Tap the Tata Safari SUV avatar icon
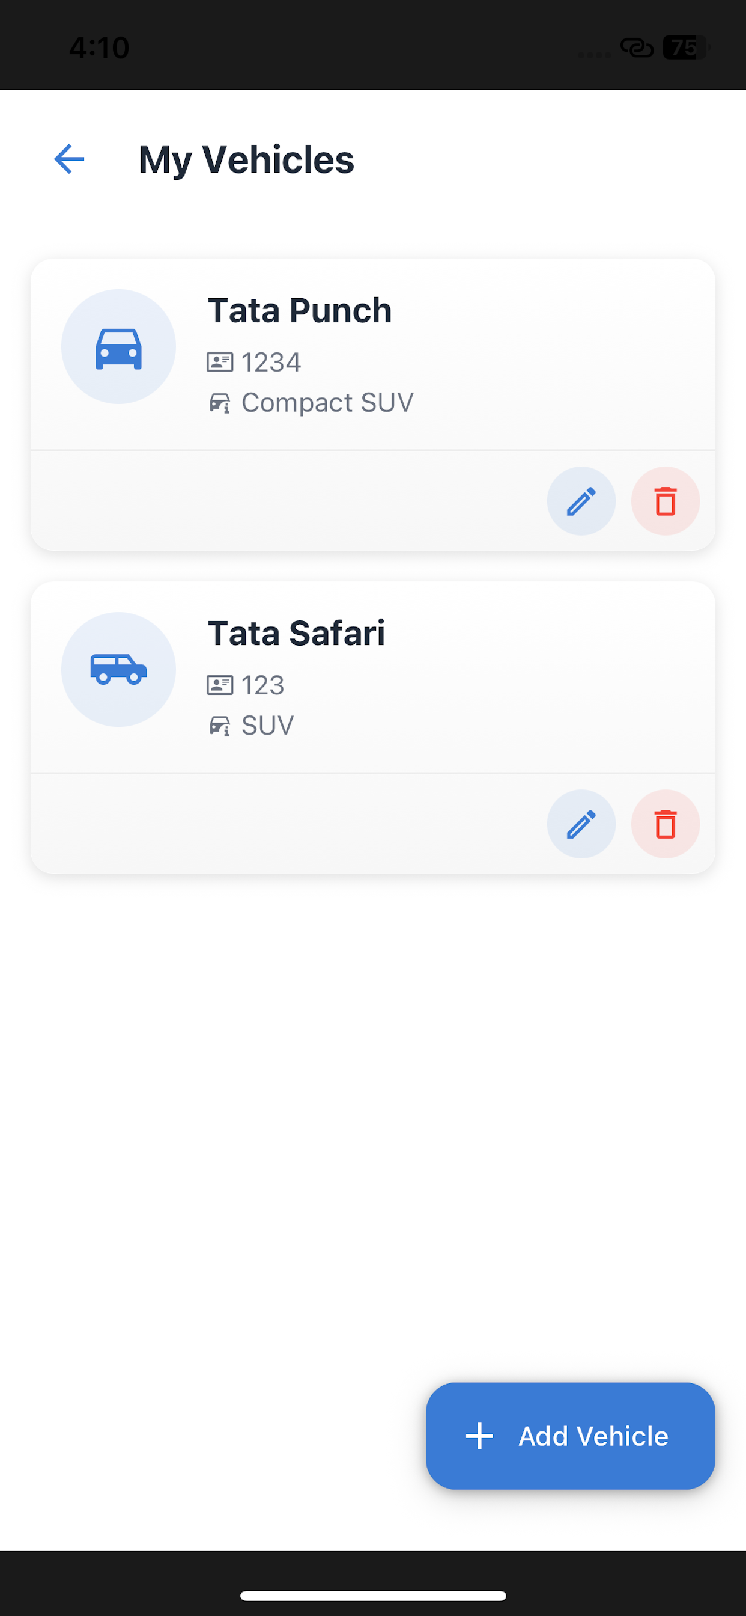746x1616 pixels. tap(118, 669)
